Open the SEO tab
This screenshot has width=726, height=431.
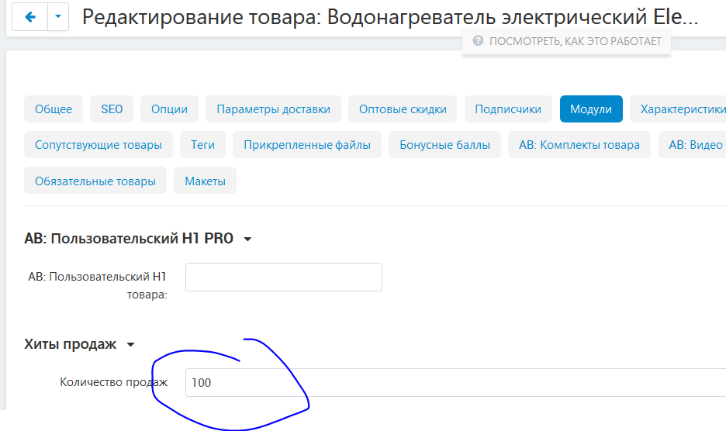point(112,109)
